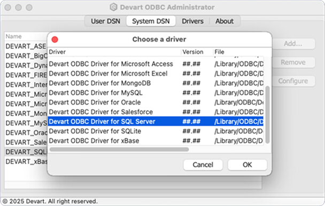Image resolution: width=325 pixels, height=206 pixels.
Task: Open the About tab
Action: [225, 21]
